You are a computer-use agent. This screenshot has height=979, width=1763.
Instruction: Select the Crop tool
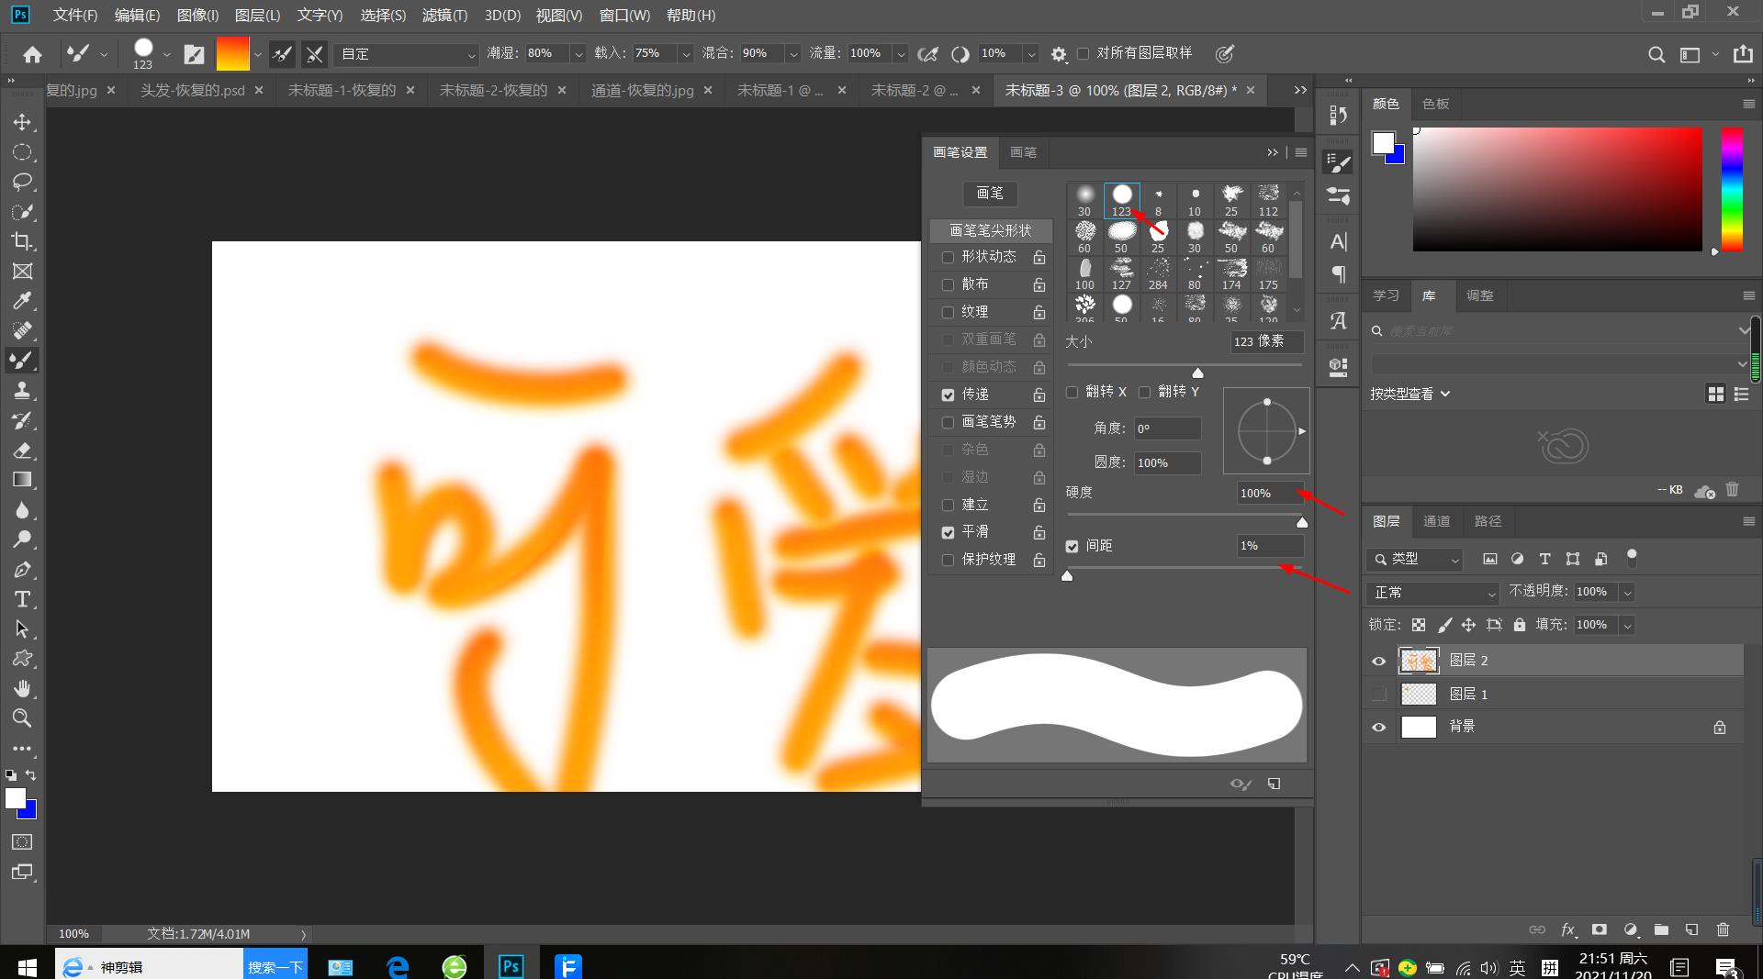(x=22, y=241)
